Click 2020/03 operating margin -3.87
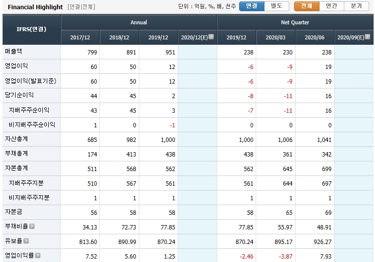375x262 pixels. (285, 256)
